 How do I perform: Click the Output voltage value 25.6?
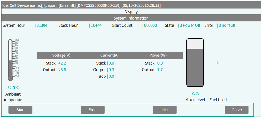tap(62, 70)
